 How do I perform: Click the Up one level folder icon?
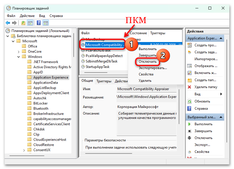coord(23,23)
